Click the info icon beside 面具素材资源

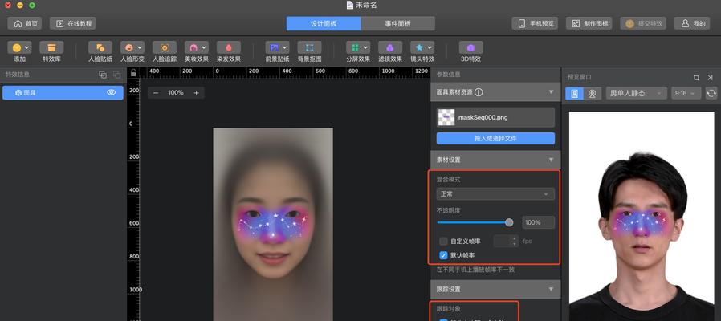coord(479,92)
